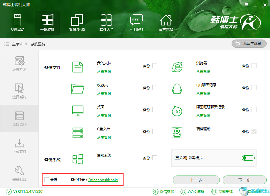Proceed with 下一步 button

244,180
